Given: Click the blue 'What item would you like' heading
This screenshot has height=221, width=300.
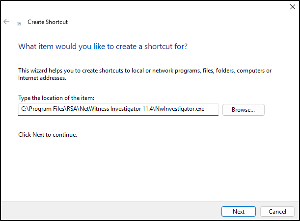Looking at the screenshot, I should pos(103,47).
